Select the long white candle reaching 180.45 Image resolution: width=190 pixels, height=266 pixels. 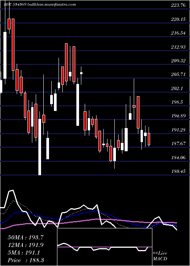pos(40,147)
